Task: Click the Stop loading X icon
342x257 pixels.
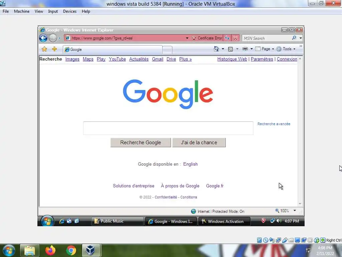Action: pyautogui.click(x=235, y=38)
